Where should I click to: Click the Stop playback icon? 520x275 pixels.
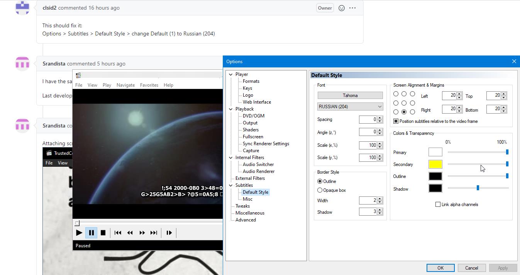pyautogui.click(x=103, y=233)
